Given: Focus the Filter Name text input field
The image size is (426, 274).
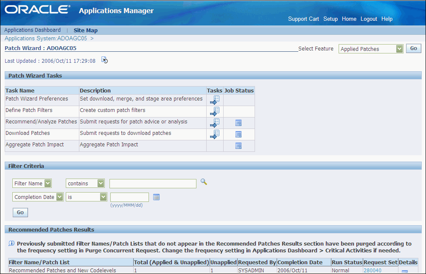Looking at the screenshot, I should click(153, 184).
